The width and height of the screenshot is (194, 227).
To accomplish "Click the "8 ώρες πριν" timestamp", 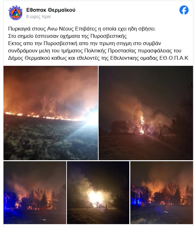I will 39,17.
